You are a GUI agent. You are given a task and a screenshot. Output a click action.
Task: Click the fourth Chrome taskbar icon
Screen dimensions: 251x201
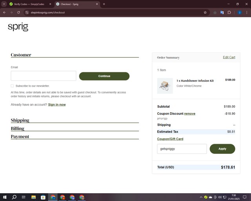coord(82,197)
